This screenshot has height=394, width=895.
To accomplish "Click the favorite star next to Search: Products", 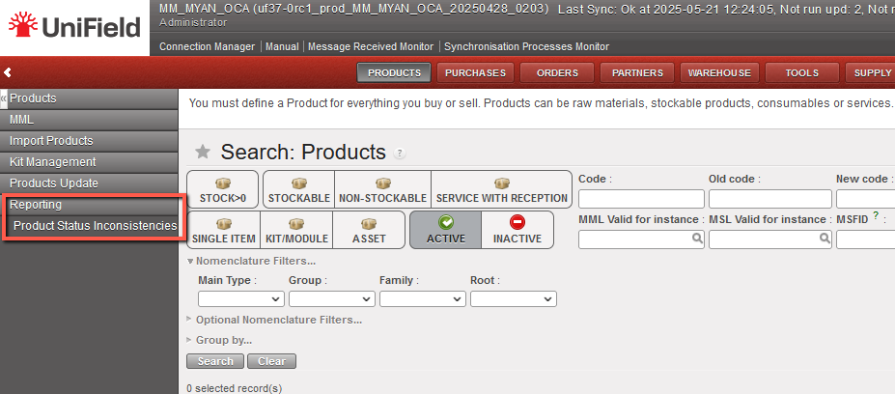I will [x=203, y=152].
